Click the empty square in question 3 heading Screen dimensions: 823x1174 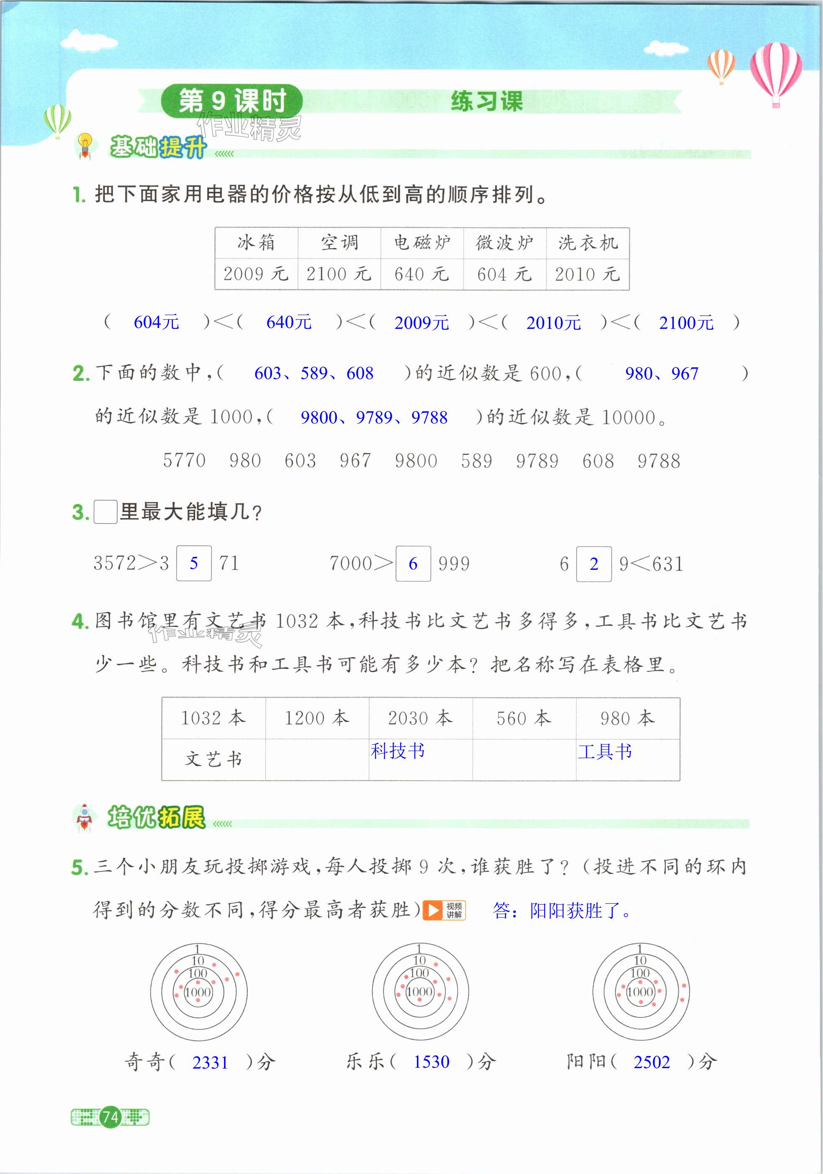[105, 511]
